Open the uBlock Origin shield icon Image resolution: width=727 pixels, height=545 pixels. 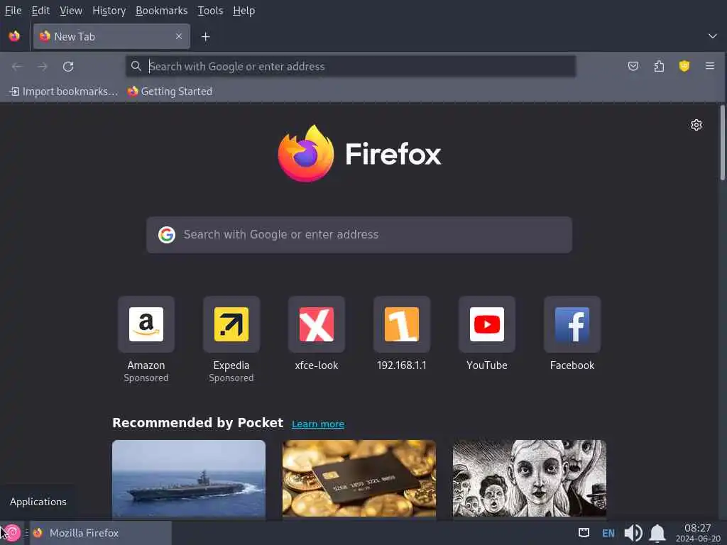684,66
